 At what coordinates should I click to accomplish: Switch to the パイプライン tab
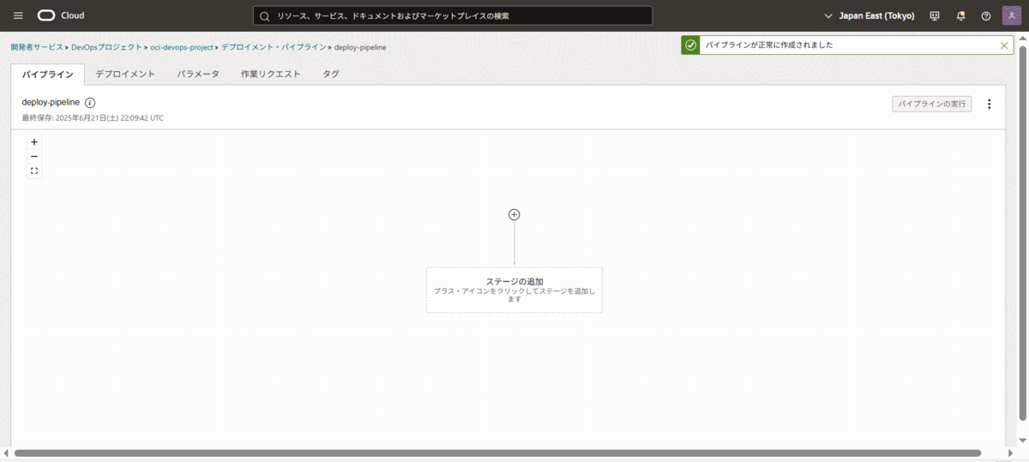[x=48, y=74]
